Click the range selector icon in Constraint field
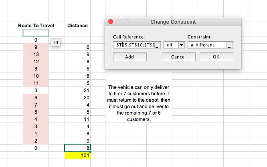The height and width of the screenshot is (167, 267). click(x=230, y=45)
